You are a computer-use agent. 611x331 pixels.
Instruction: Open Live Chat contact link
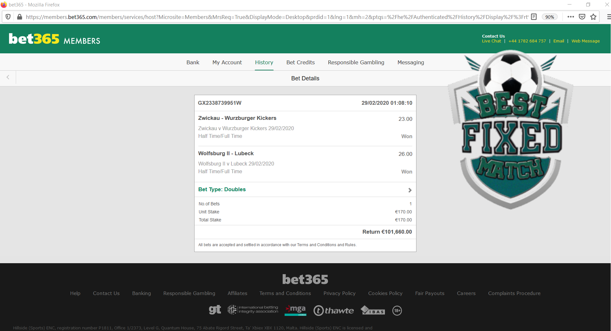(x=491, y=41)
